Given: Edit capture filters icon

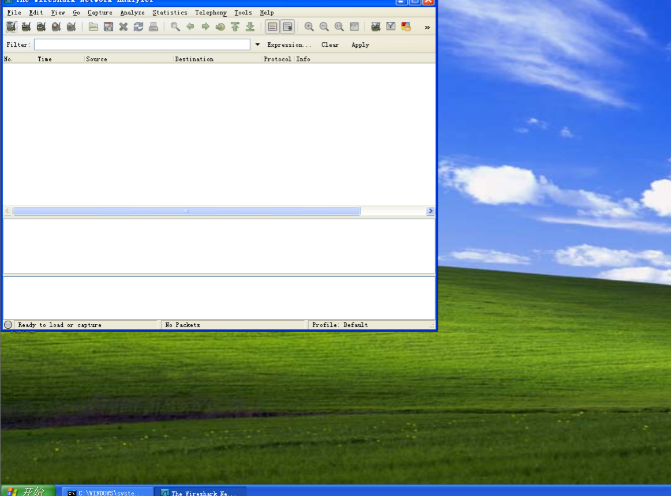Looking at the screenshot, I should (x=376, y=27).
